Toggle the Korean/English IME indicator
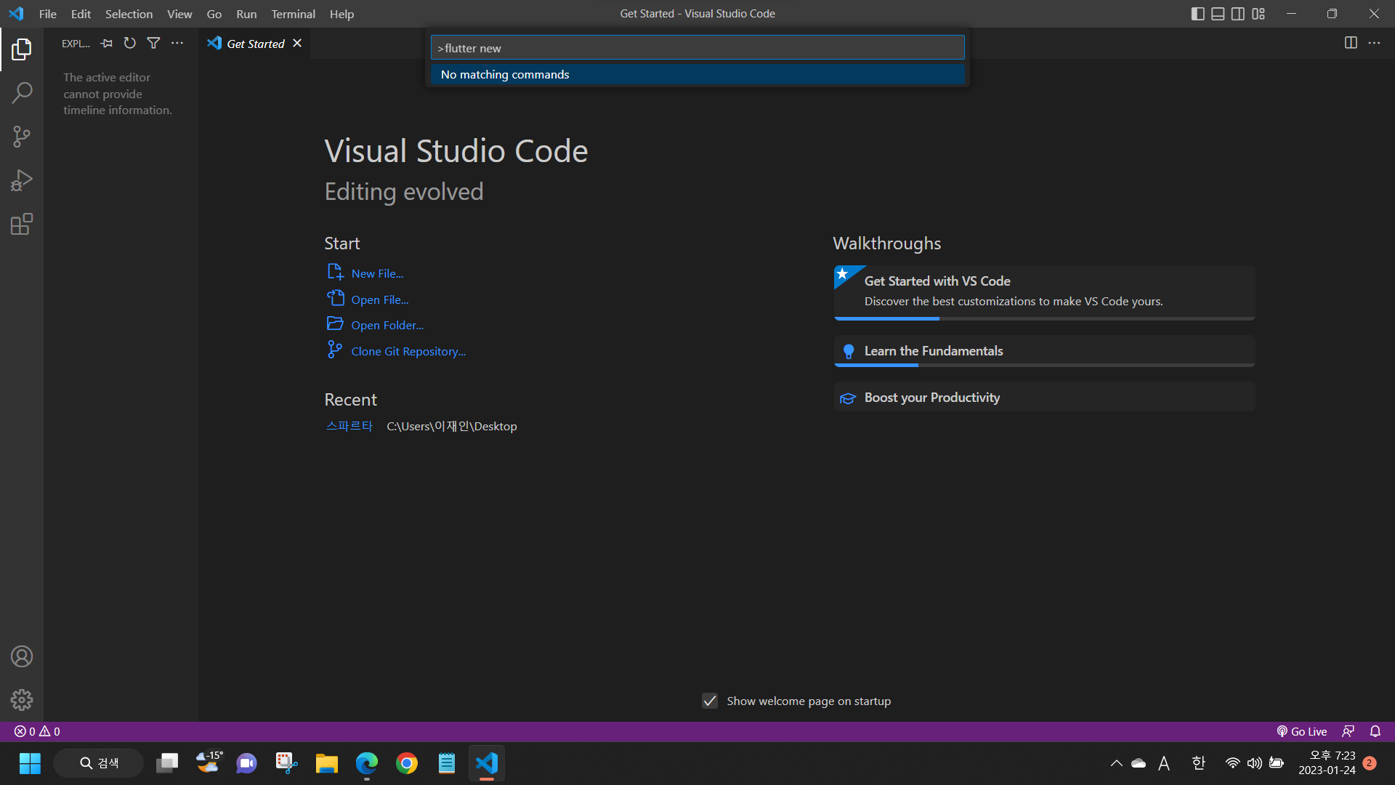This screenshot has width=1395, height=785. point(1199,763)
